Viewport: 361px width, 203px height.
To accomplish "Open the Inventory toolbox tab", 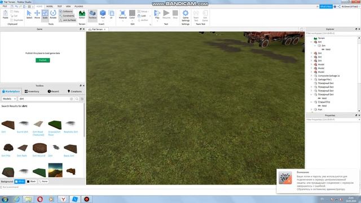I will pos(32,91).
